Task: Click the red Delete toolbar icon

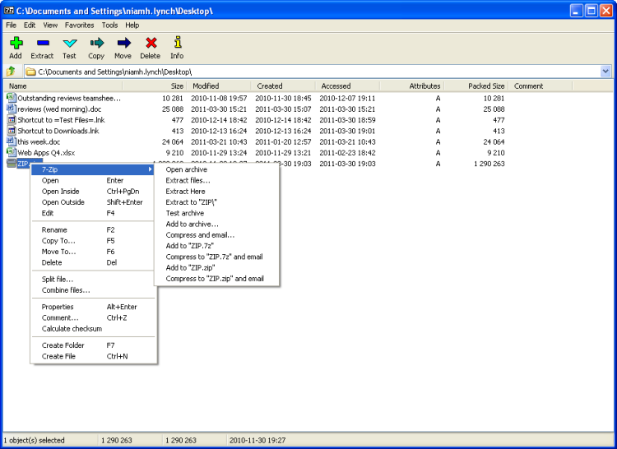Action: pos(150,44)
